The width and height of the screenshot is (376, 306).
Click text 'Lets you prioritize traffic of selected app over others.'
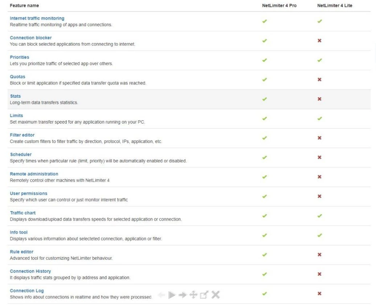pyautogui.click(x=61, y=64)
